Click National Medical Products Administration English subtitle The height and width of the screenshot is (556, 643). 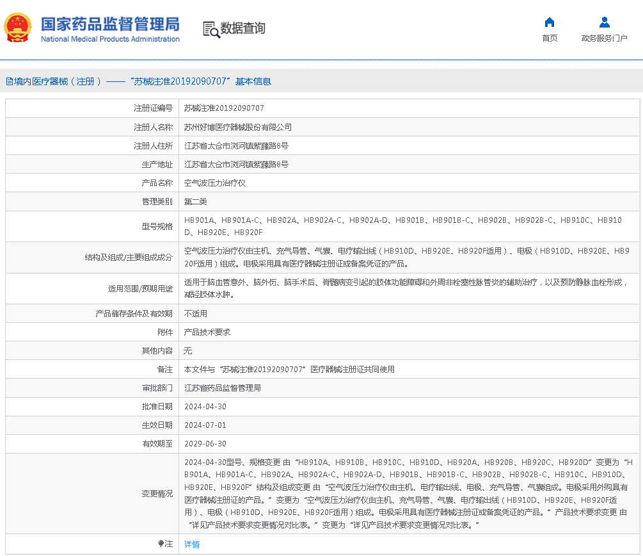pyautogui.click(x=110, y=39)
